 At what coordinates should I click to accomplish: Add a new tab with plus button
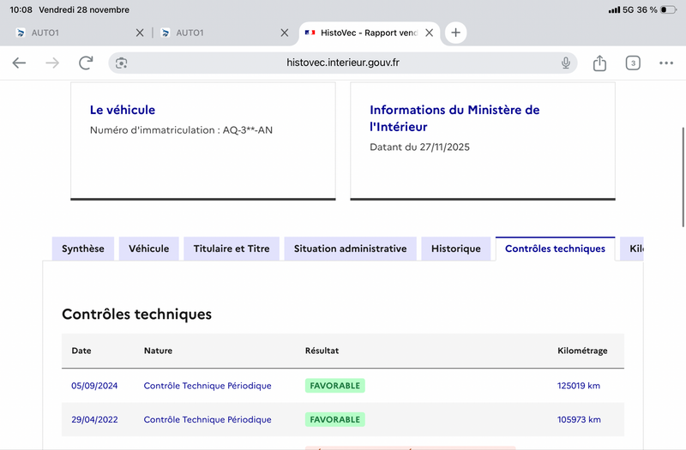tap(455, 33)
